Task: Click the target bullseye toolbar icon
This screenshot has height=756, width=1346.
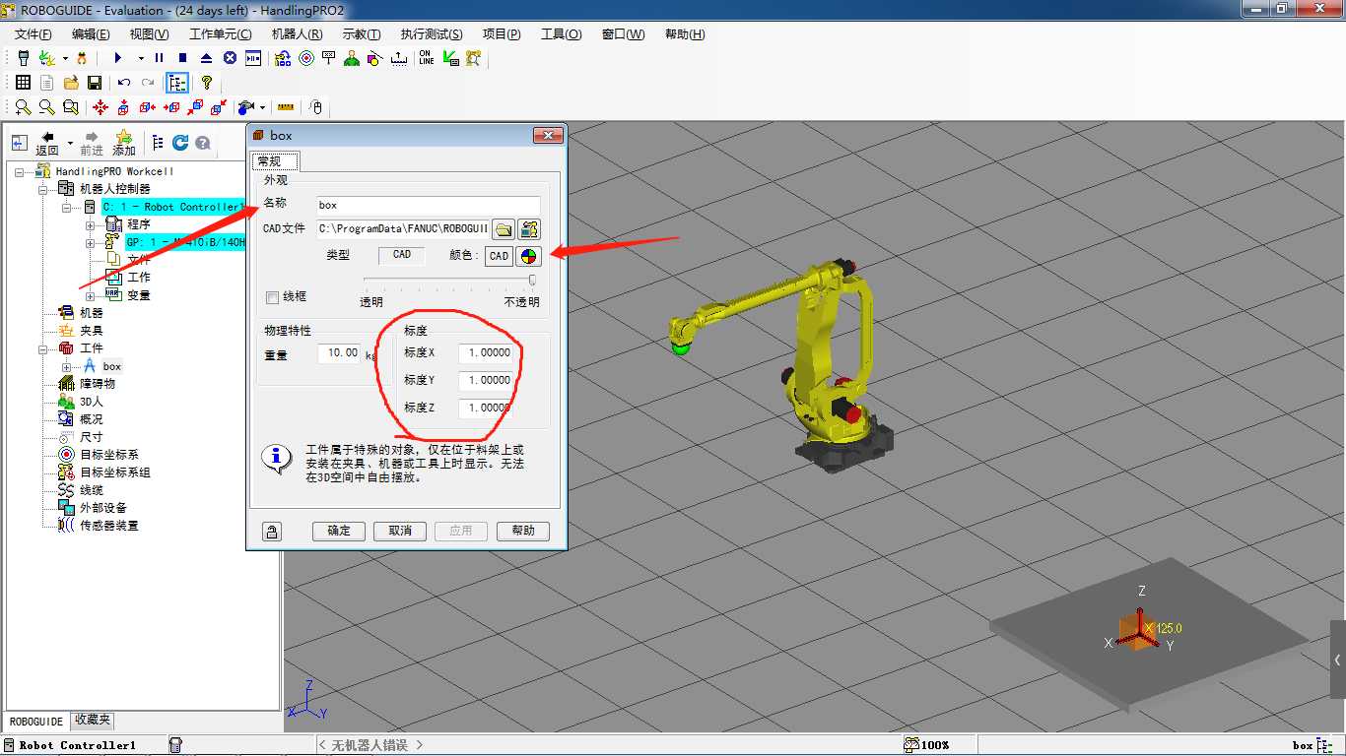Action: tap(306, 58)
